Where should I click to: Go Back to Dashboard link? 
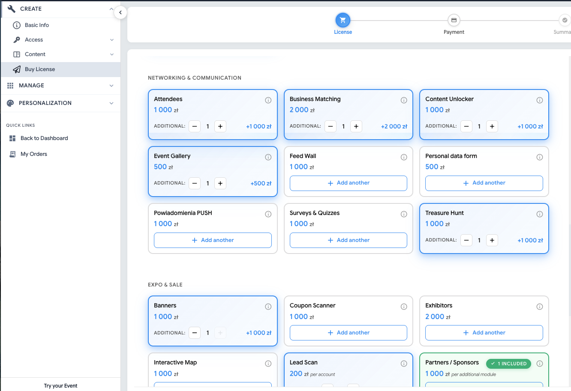coord(44,138)
